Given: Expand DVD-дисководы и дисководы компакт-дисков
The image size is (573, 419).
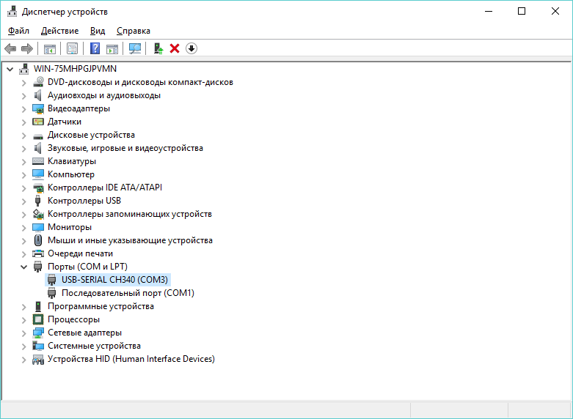Looking at the screenshot, I should 23,83.
